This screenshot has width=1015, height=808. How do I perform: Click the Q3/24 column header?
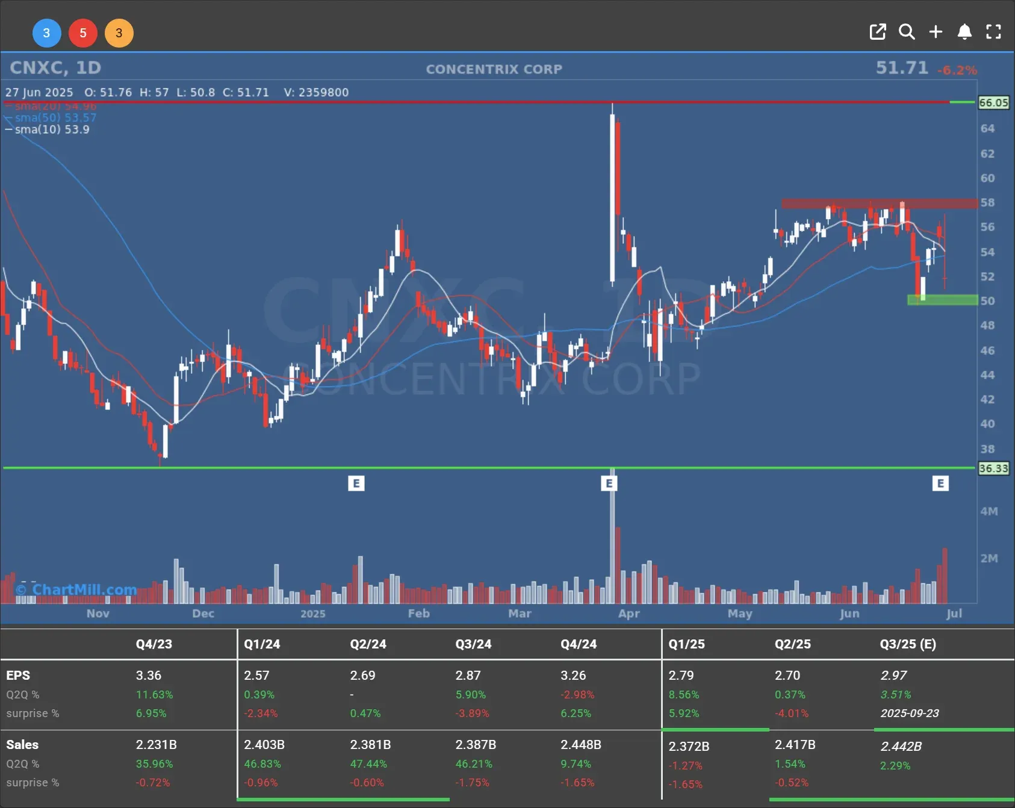473,644
